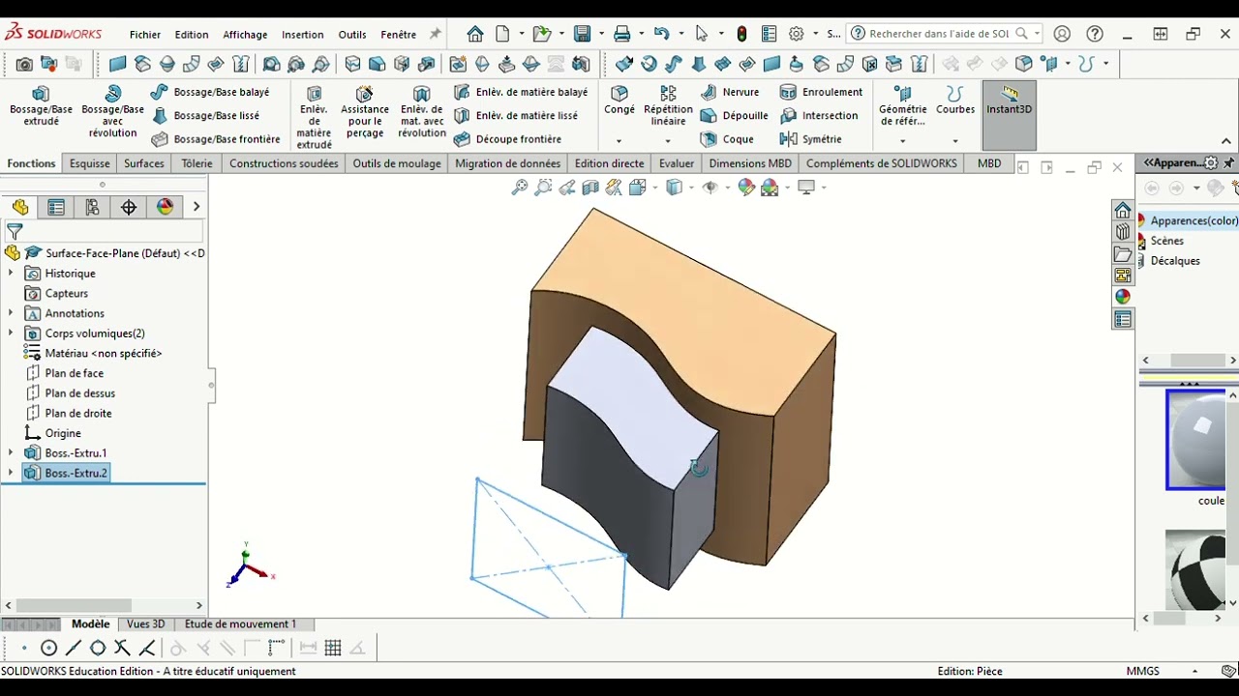Open the Courbes dropdown arrow
The image size is (1239, 696).
click(x=955, y=141)
